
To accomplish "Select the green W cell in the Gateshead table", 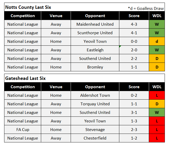I will (157, 113).
